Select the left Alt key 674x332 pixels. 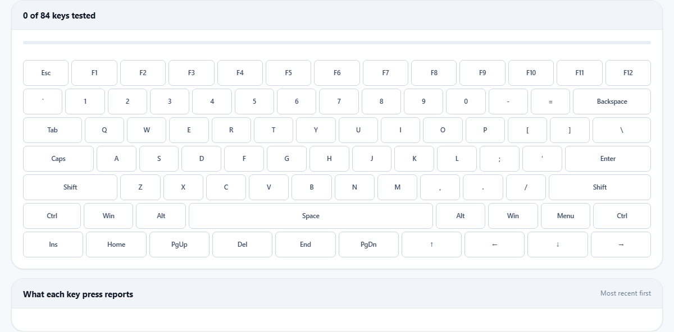(x=161, y=216)
